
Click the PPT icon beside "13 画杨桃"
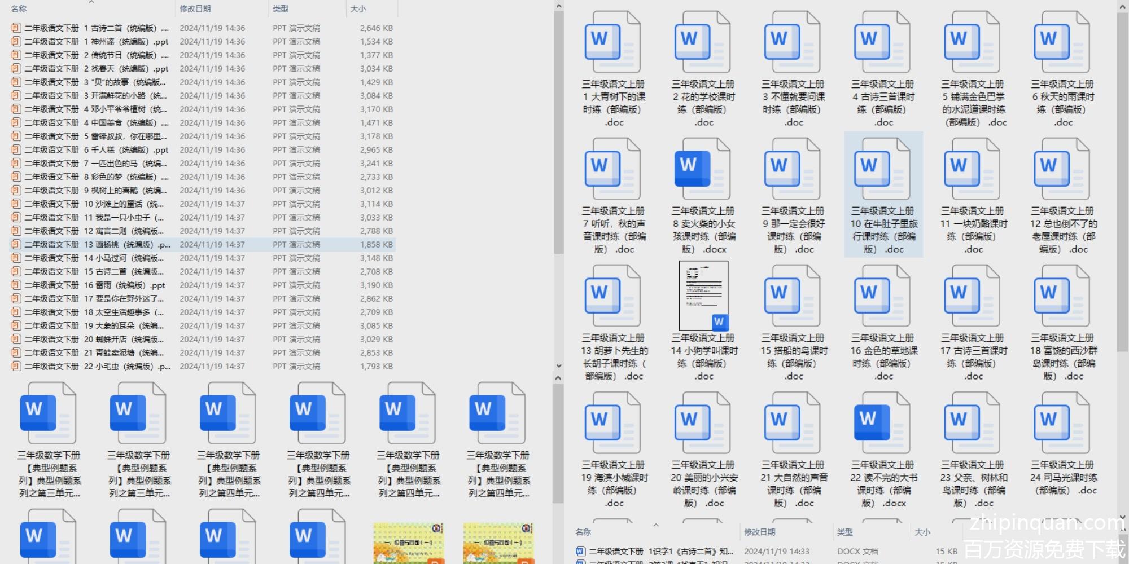16,245
